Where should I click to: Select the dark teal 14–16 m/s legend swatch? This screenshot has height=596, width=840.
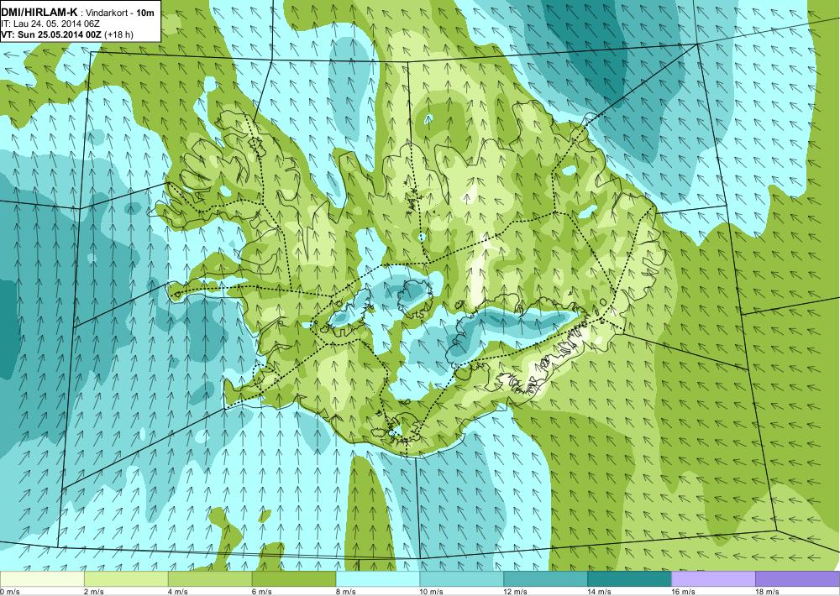[629, 579]
